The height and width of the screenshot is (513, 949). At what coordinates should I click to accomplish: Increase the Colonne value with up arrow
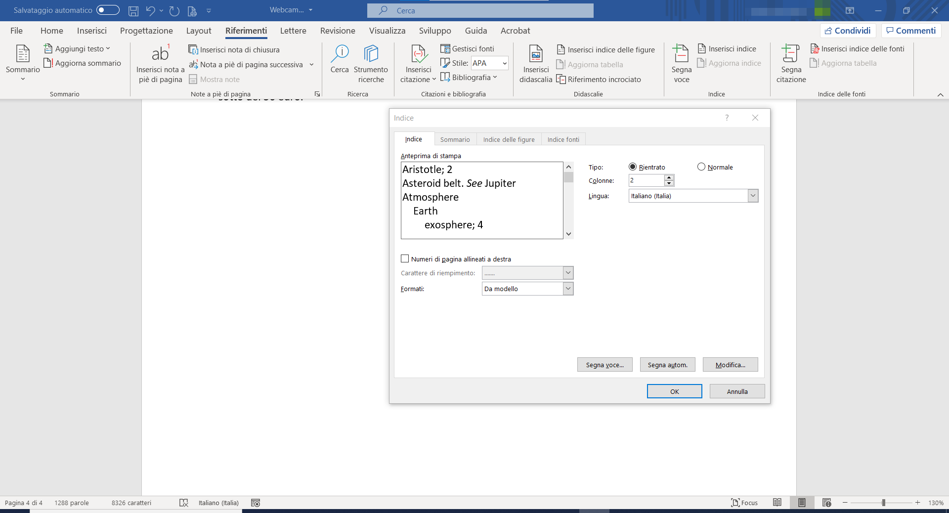669,177
